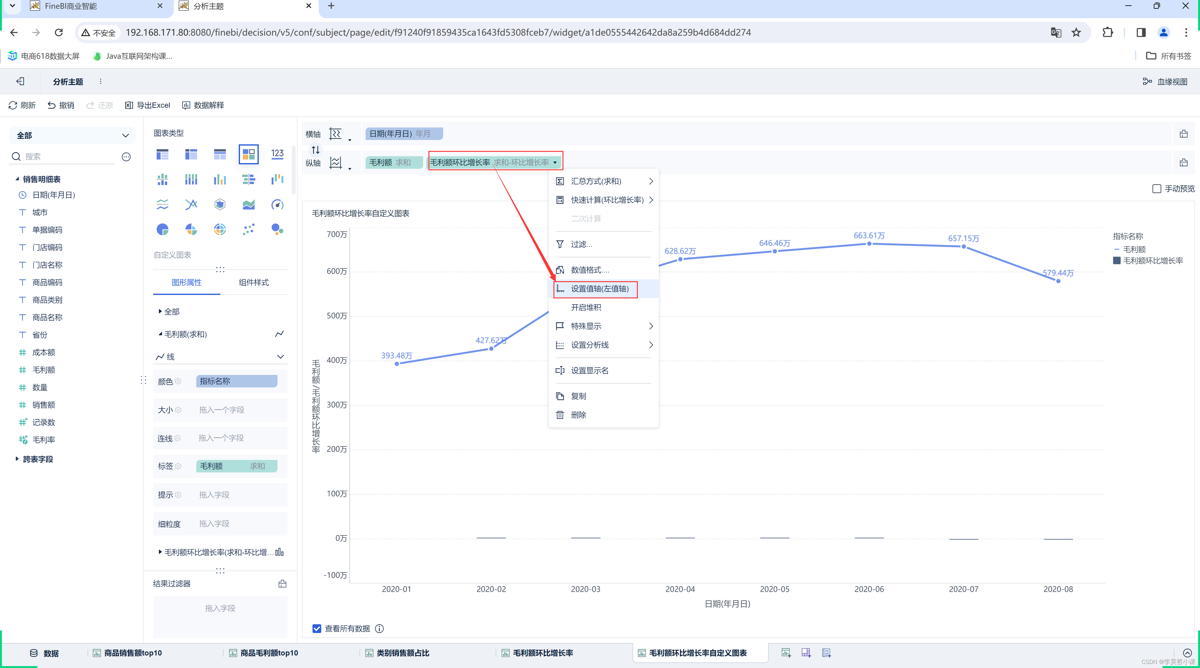Click the translate page icon in address bar

pyautogui.click(x=1056, y=32)
